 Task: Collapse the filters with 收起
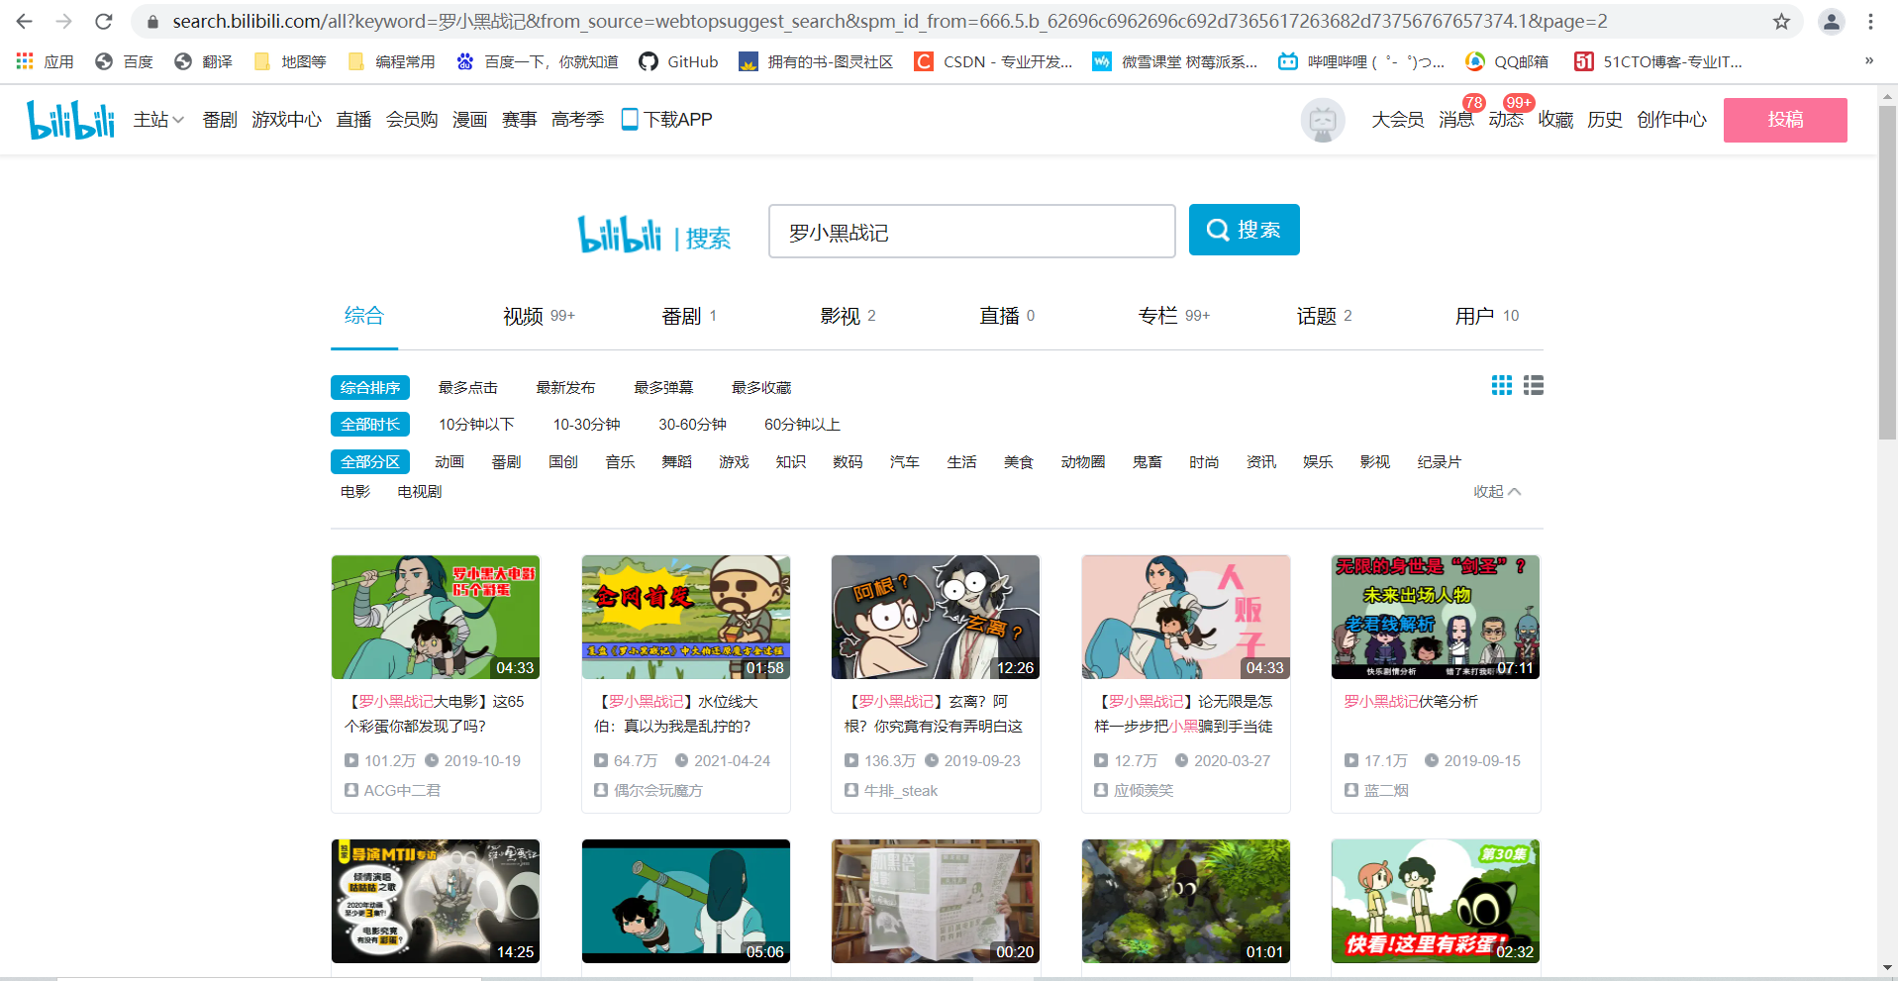[x=1497, y=491]
